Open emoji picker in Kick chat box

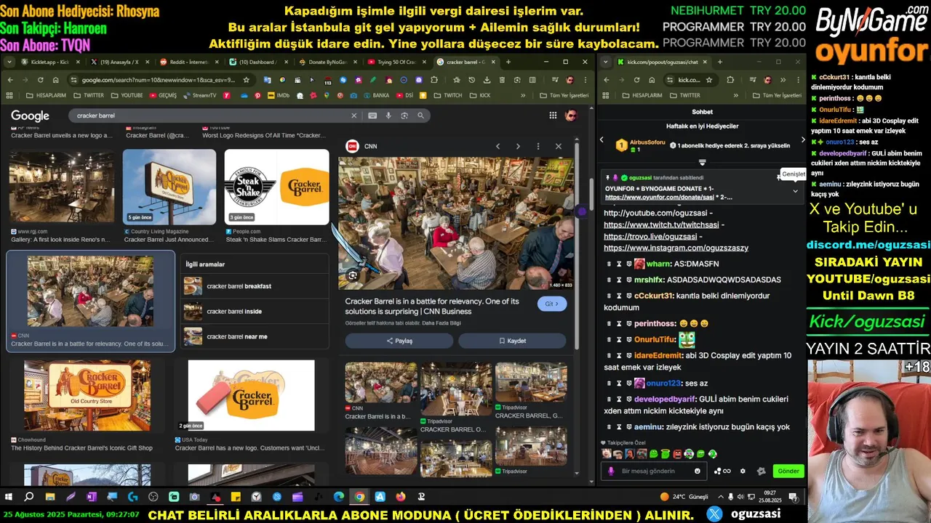tap(698, 471)
